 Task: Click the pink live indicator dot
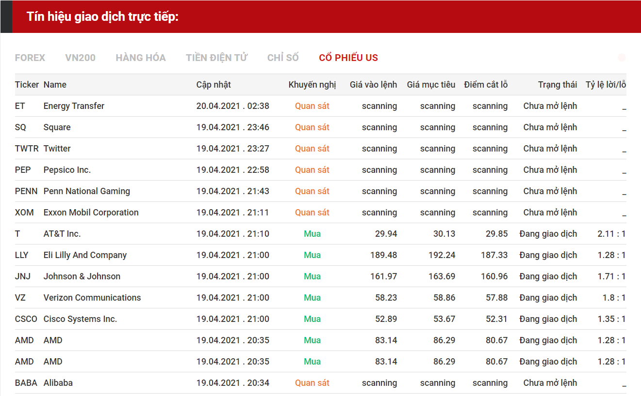622,58
